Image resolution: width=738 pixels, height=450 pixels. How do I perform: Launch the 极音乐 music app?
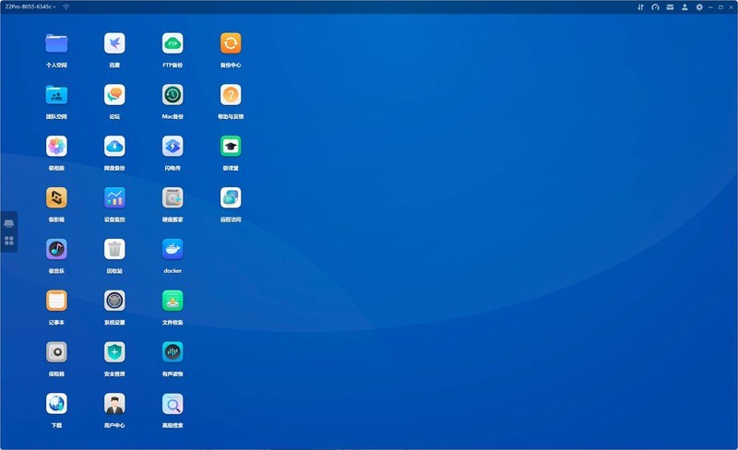[x=56, y=250]
